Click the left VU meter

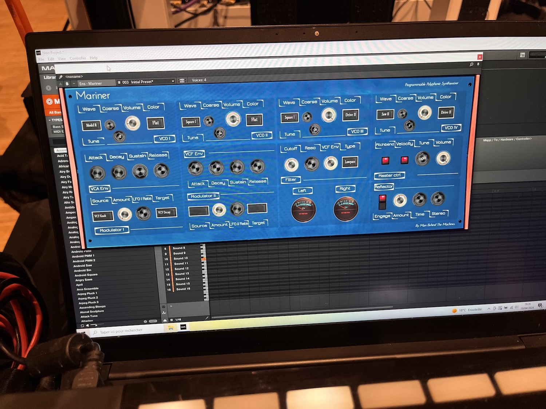pos(303,210)
